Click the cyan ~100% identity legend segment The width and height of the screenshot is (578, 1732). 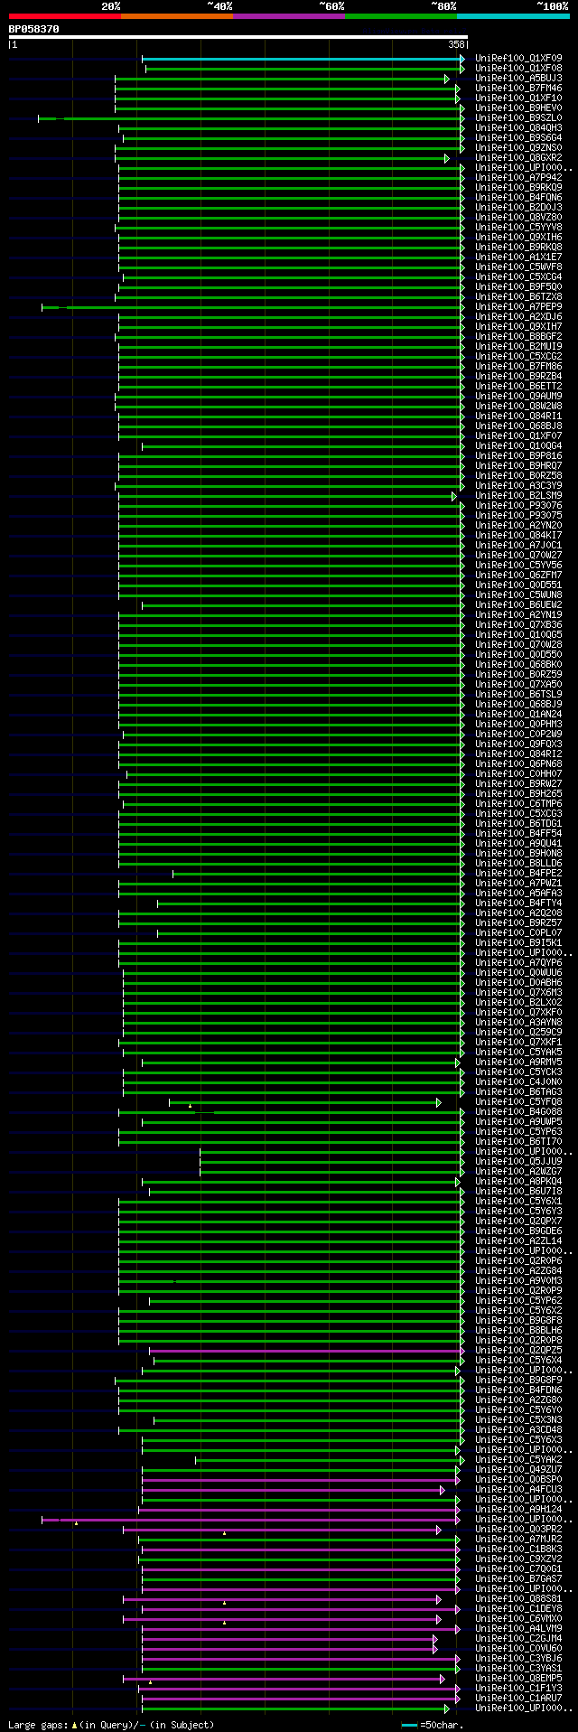(513, 16)
